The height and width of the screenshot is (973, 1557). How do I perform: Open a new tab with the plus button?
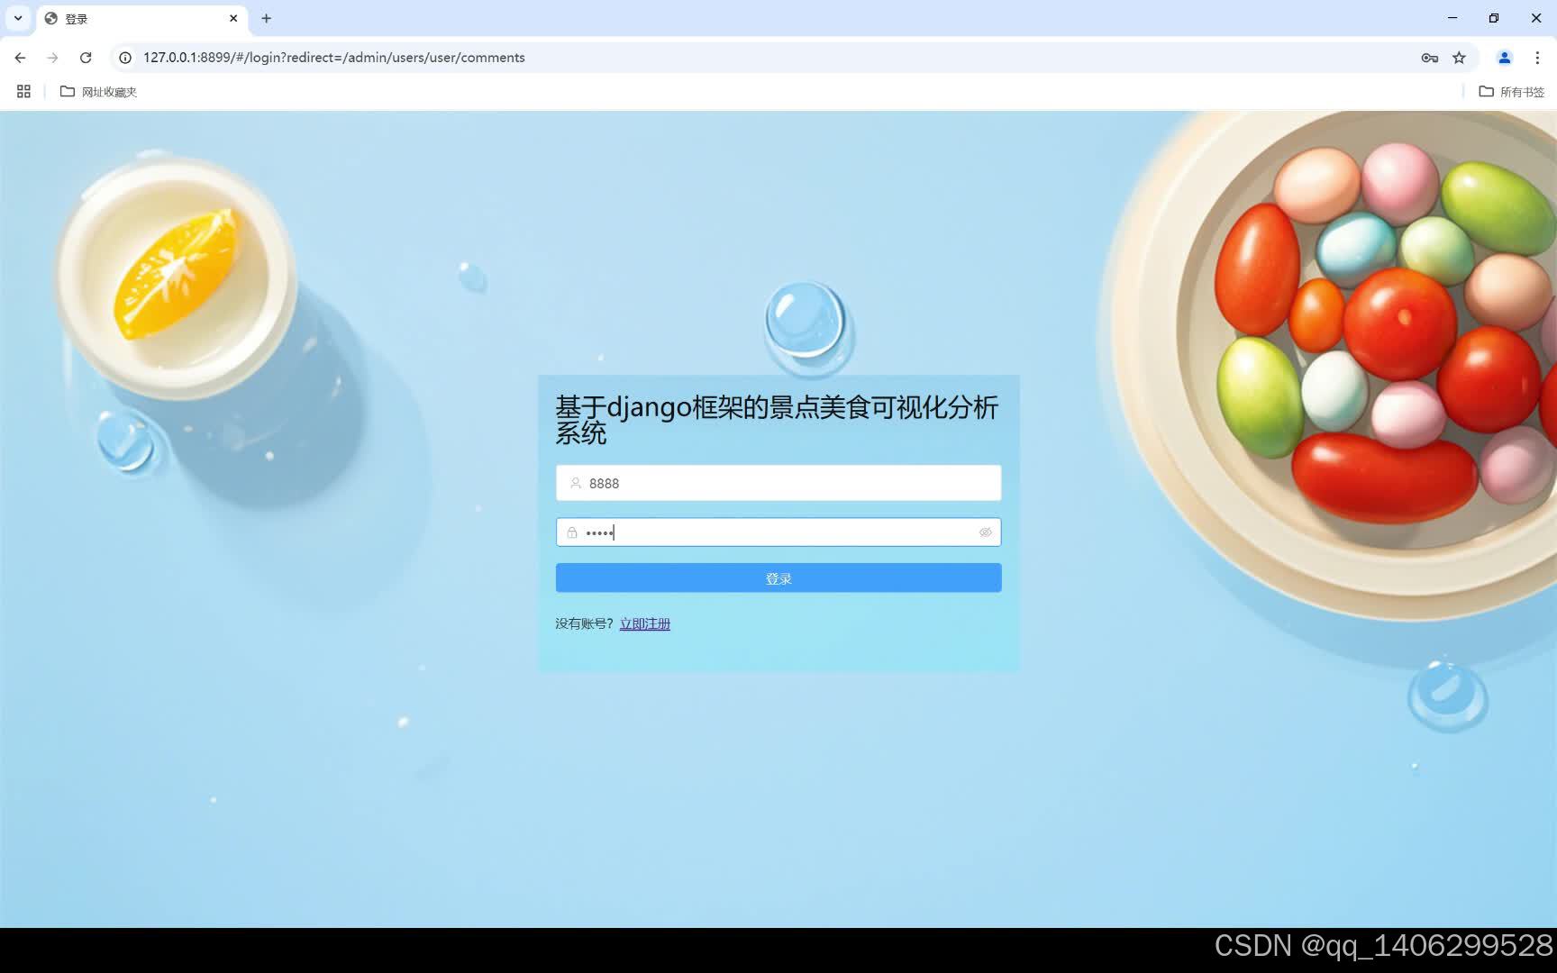pos(266,18)
